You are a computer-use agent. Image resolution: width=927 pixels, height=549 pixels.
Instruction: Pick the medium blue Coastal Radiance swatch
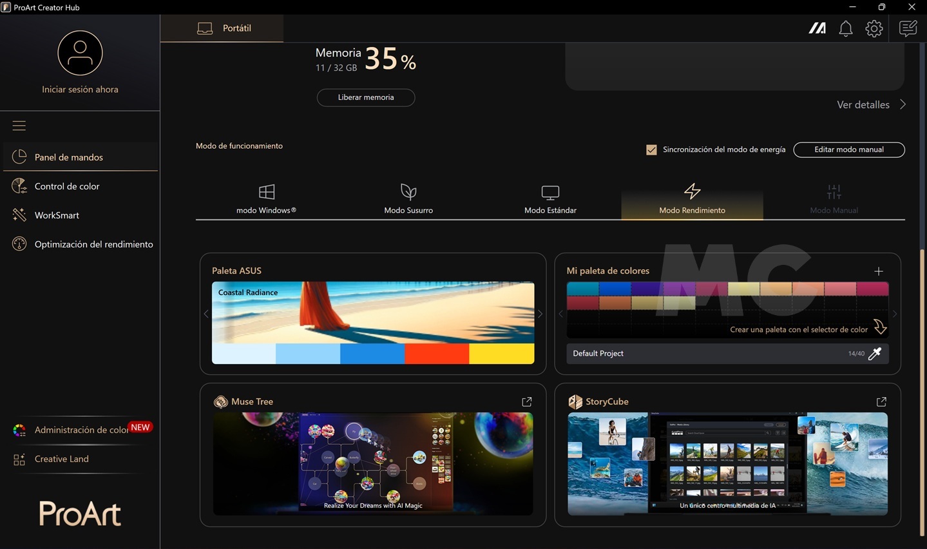372,354
